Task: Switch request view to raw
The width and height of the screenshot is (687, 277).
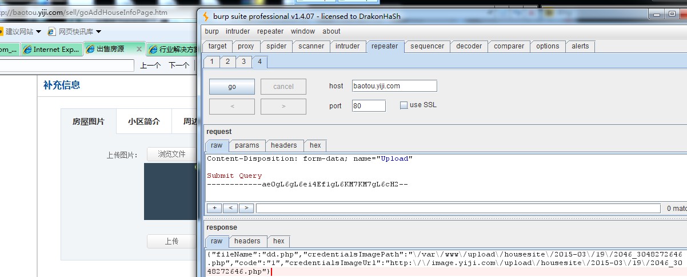Action: (x=217, y=145)
